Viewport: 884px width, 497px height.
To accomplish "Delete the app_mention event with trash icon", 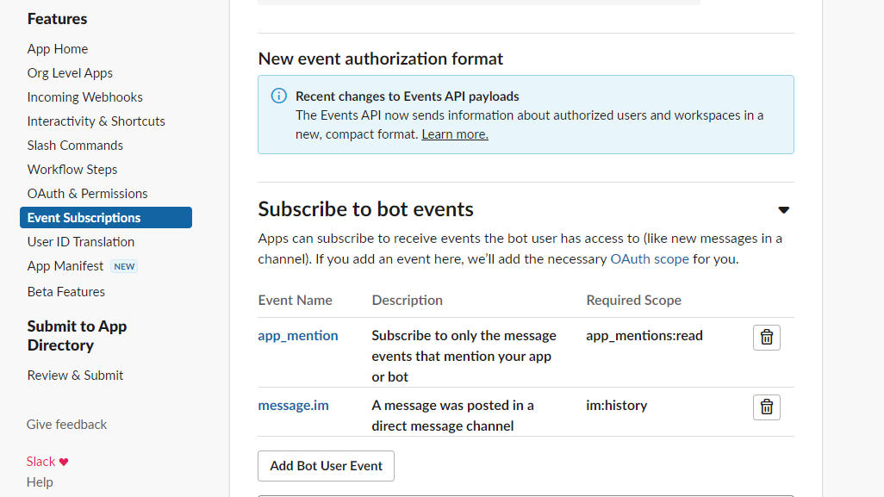I will pos(766,338).
